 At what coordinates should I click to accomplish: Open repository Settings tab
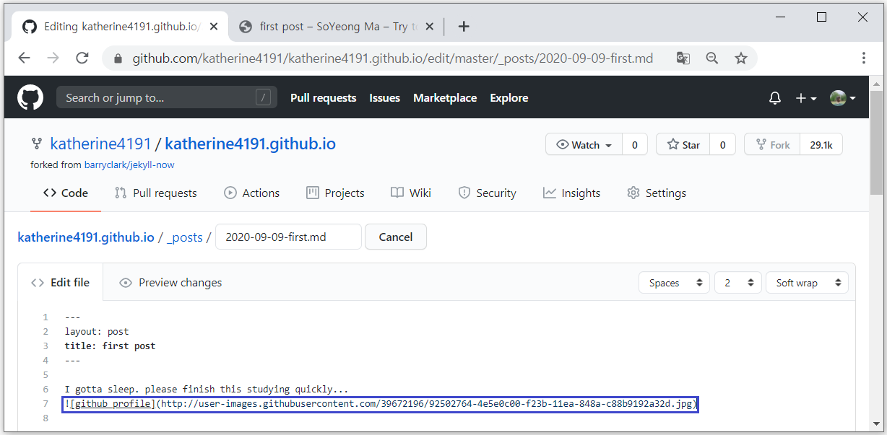(657, 193)
